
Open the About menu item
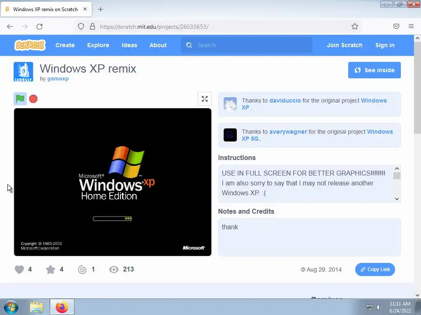(x=158, y=45)
